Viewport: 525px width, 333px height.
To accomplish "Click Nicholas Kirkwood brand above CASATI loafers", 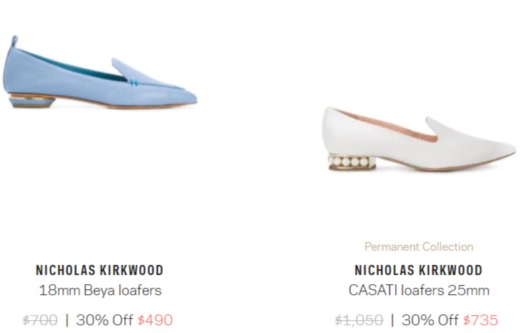I will tap(419, 271).
